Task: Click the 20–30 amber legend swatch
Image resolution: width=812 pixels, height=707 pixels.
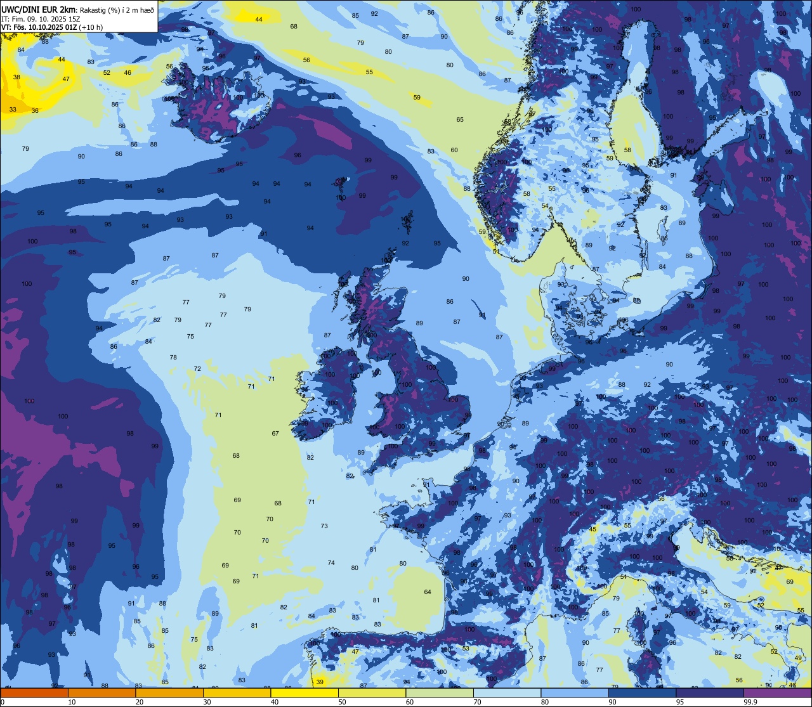Action: pyautogui.click(x=169, y=692)
